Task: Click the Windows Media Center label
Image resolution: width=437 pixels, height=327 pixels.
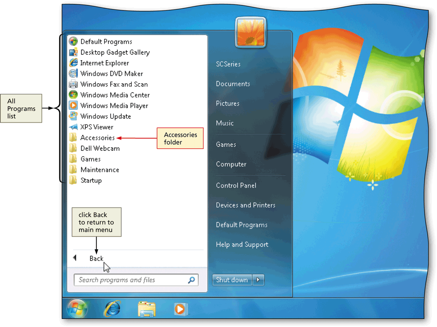Action: point(115,95)
